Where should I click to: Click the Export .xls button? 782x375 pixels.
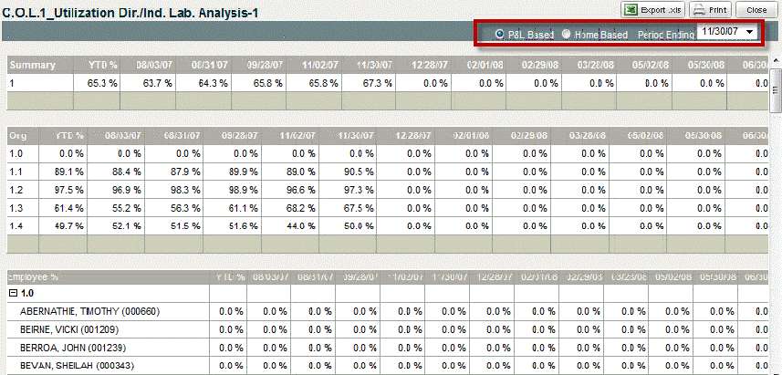point(652,9)
